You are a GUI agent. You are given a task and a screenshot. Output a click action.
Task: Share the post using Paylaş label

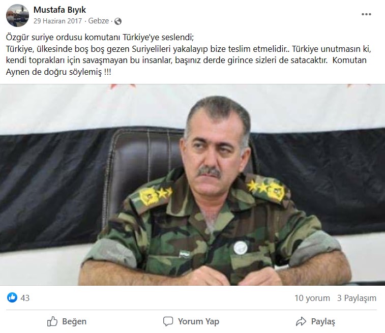(323, 321)
